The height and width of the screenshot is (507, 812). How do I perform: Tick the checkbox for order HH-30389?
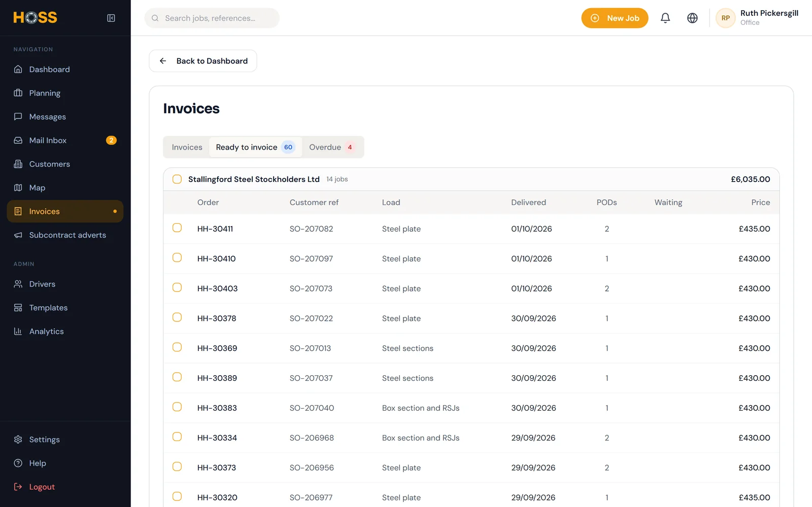point(177,377)
